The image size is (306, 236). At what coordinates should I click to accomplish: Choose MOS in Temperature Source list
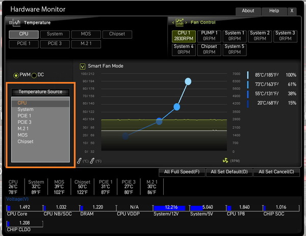(x=22, y=135)
